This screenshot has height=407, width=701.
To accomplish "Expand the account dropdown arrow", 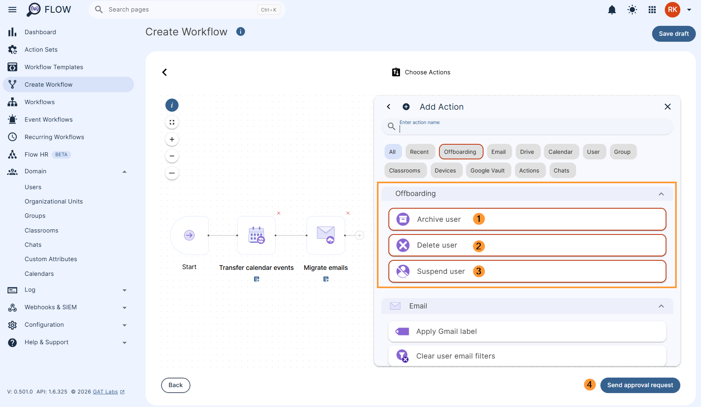I will click(689, 10).
